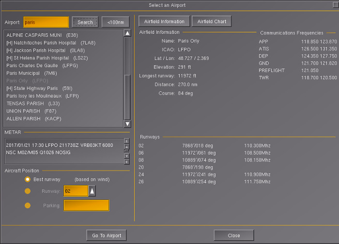
Task: Click METAR box scroll-up arrow
Action: point(127,142)
